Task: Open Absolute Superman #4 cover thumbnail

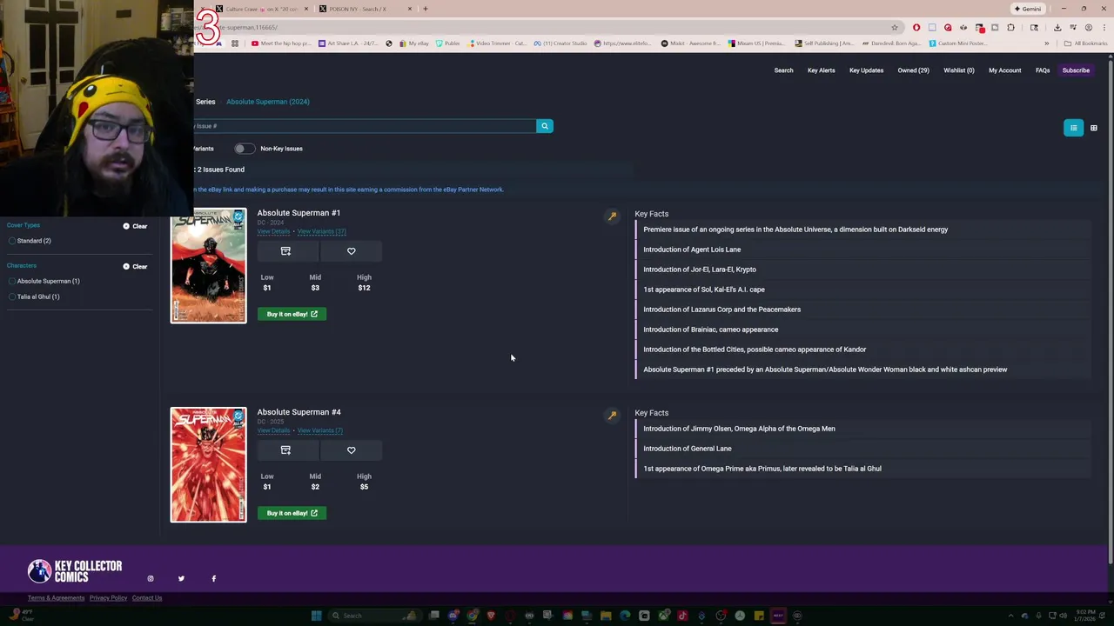Action: pyautogui.click(x=208, y=464)
